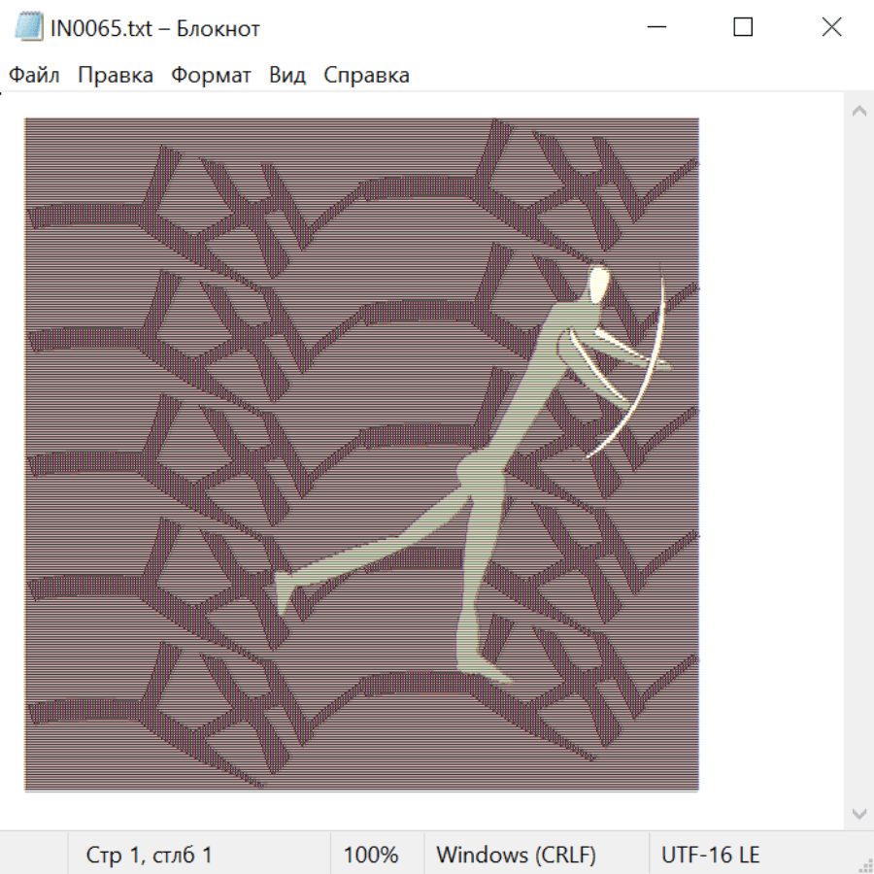The width and height of the screenshot is (874, 874).
Task: Open the Справка menu
Action: [x=366, y=76]
